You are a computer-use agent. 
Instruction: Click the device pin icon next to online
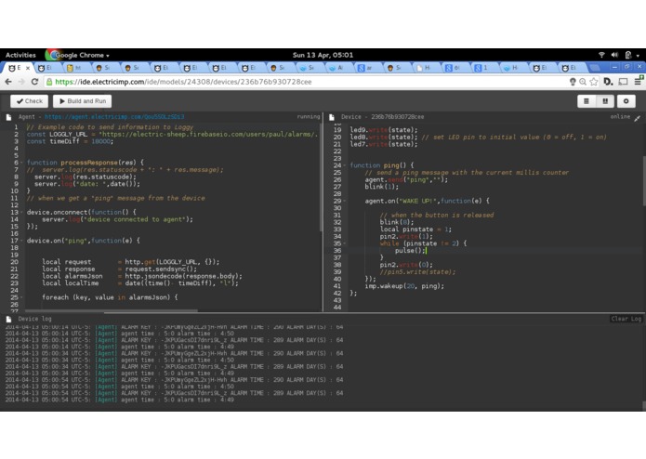click(x=638, y=118)
